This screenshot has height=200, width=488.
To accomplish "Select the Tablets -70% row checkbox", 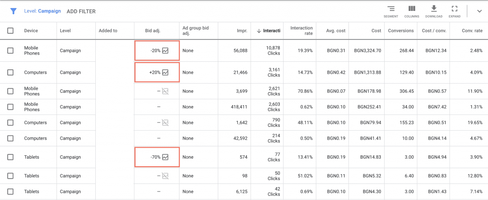I will click(10, 157).
